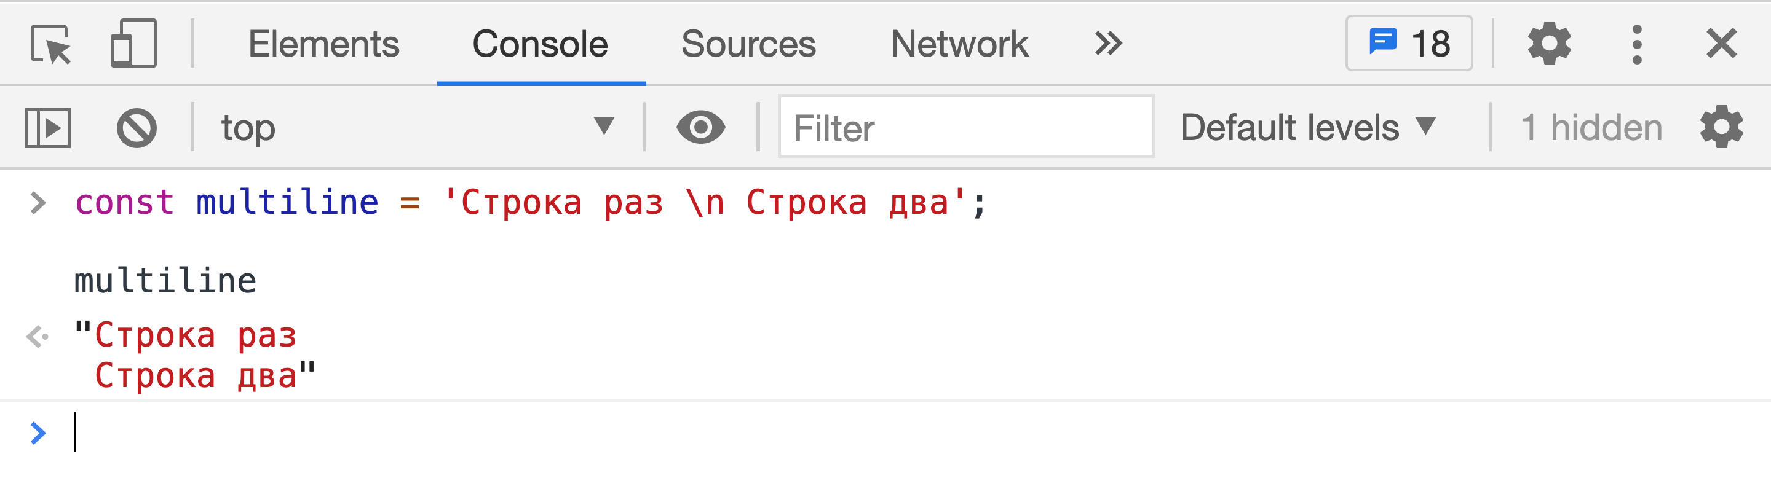
Task: Switch to the Sources tab
Action: (748, 44)
